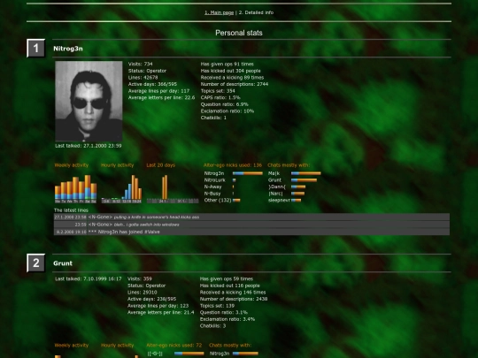Screen dimensions: 478x358
Task: Click 'Question ratio: 3.1%' stat
Action: point(224,312)
